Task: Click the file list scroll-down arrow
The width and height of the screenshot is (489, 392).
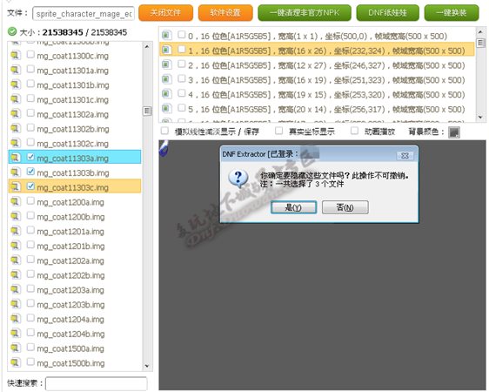Action: (147, 366)
